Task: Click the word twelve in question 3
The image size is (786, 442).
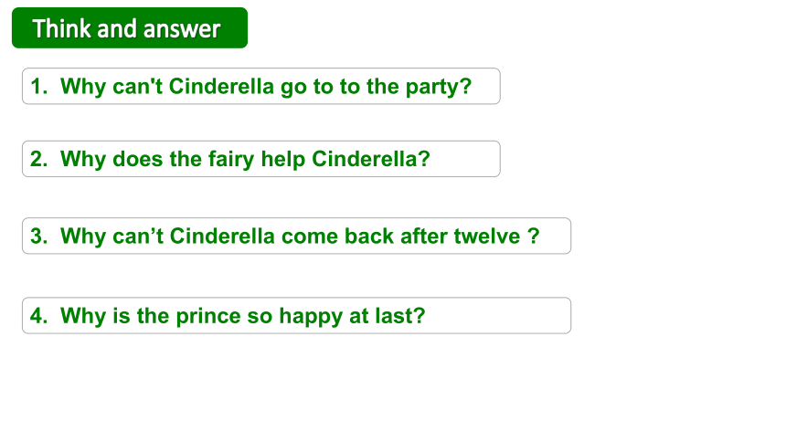Action: tap(487, 236)
